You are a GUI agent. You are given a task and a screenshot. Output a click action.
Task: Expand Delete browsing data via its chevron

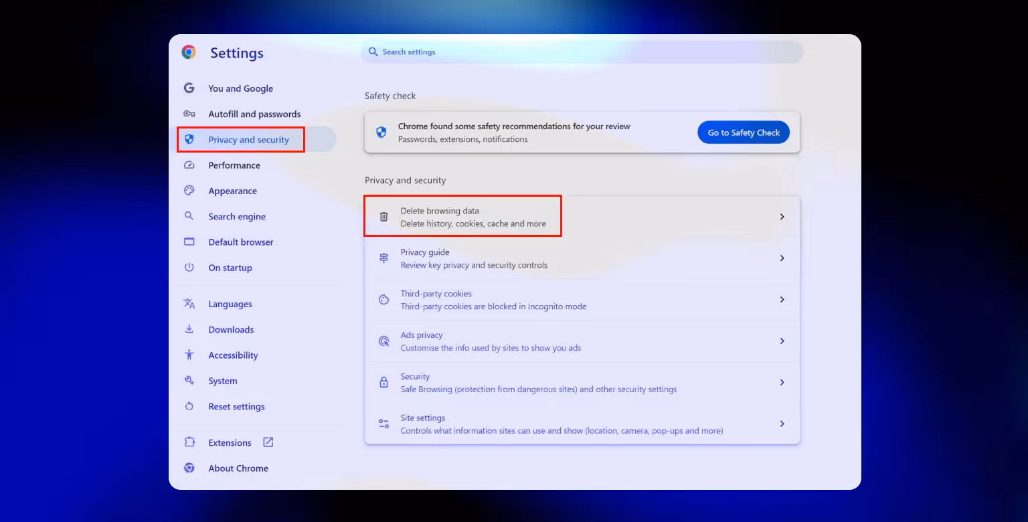(782, 217)
